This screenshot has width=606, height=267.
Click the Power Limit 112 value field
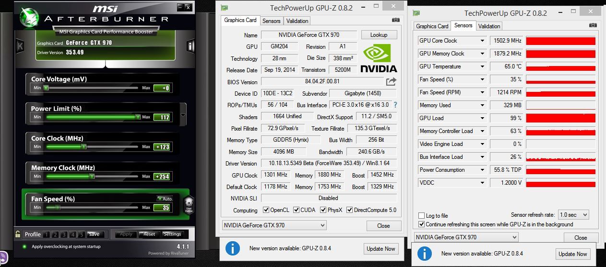click(162, 117)
